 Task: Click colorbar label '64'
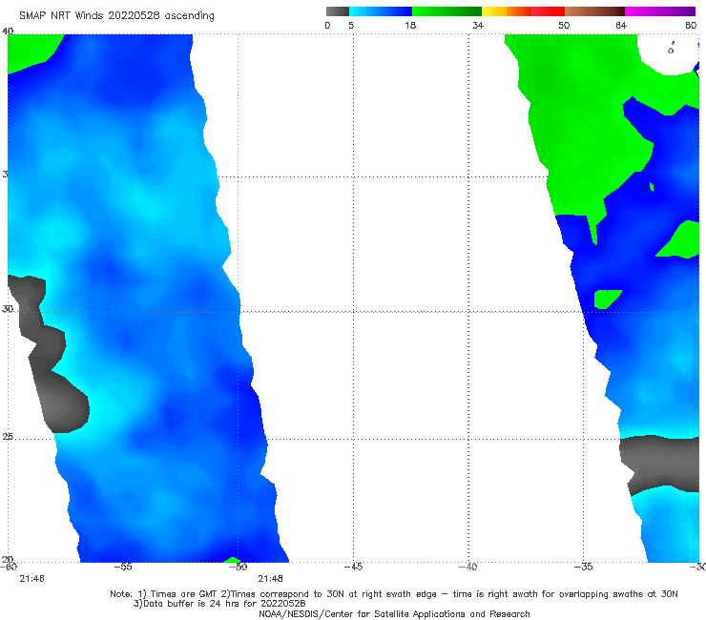(x=621, y=25)
